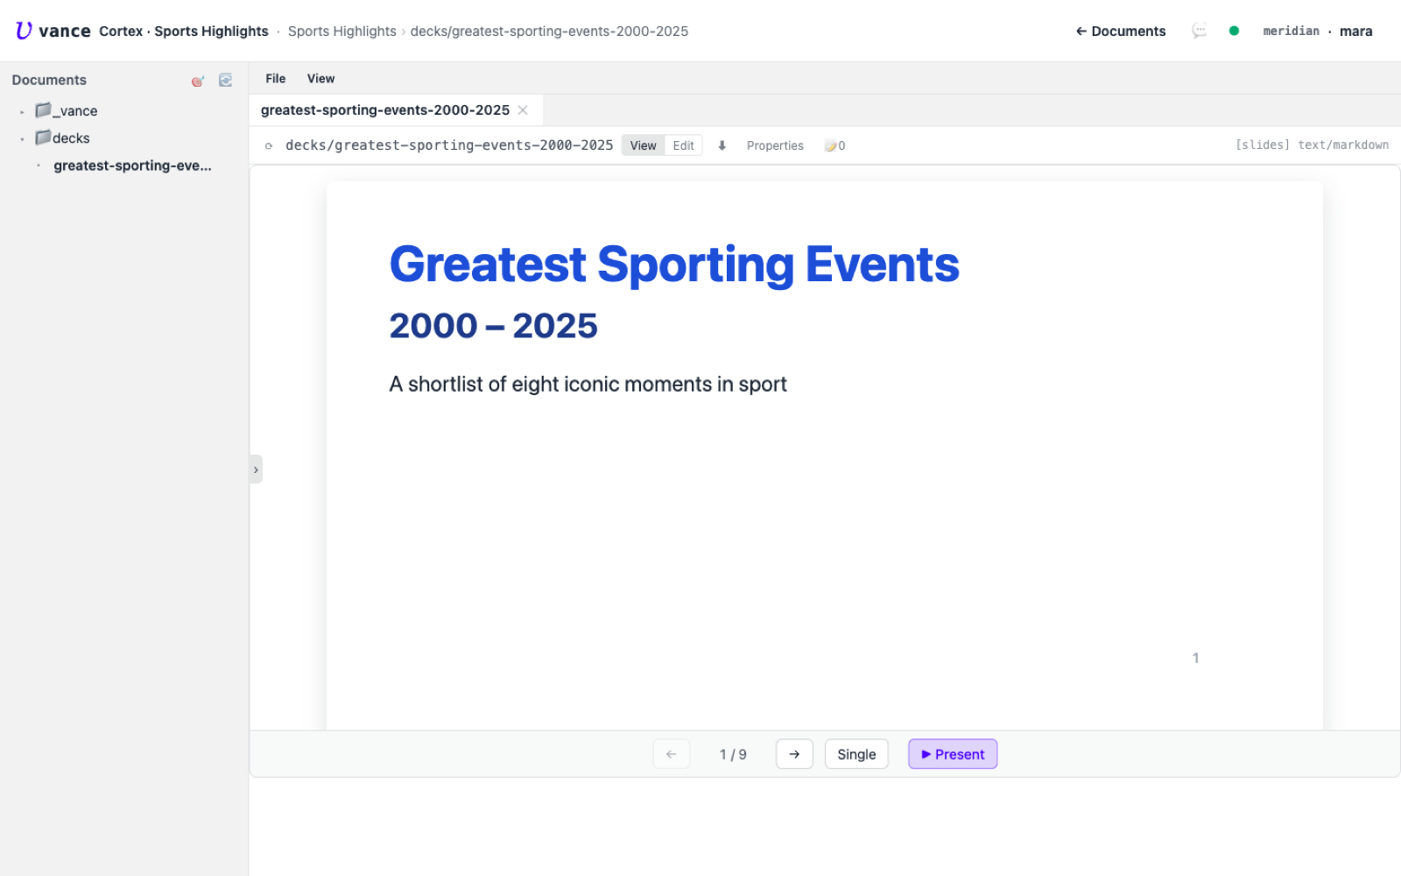1401x876 pixels.
Task: Click the download arrow icon beside Edit
Action: (x=722, y=145)
